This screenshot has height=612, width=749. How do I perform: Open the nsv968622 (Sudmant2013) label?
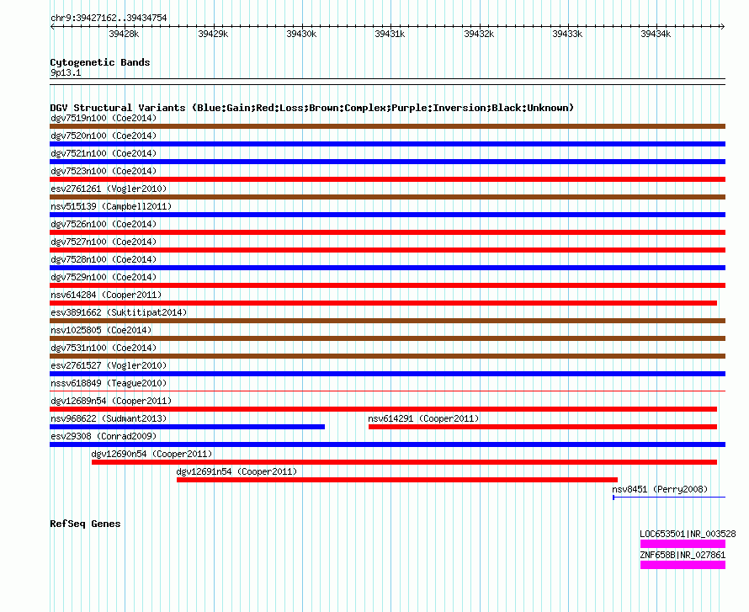[109, 418]
